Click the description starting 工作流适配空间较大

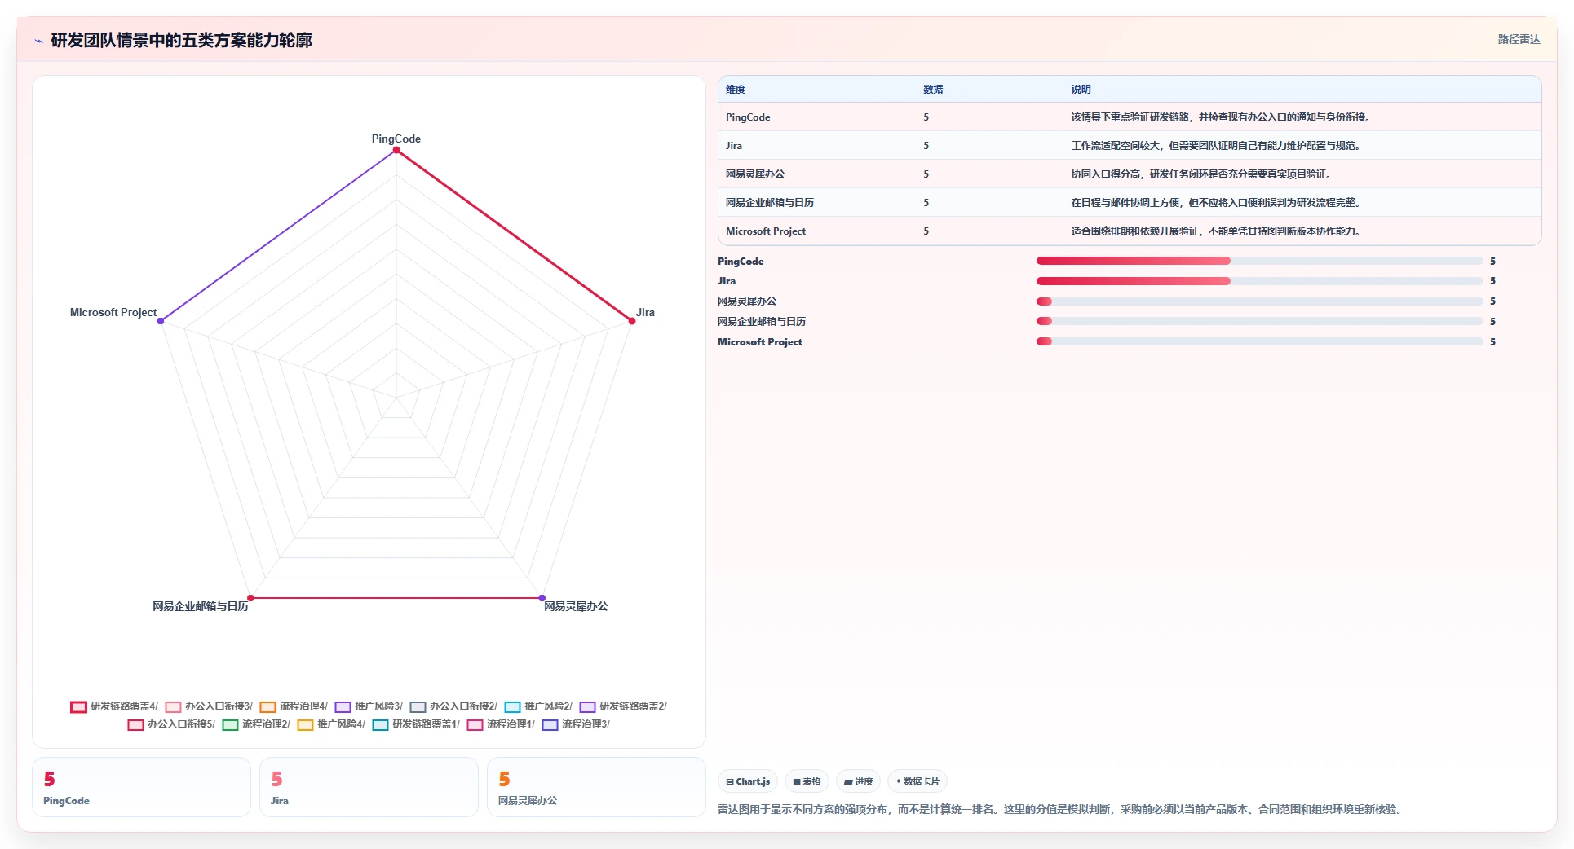[x=1218, y=146]
